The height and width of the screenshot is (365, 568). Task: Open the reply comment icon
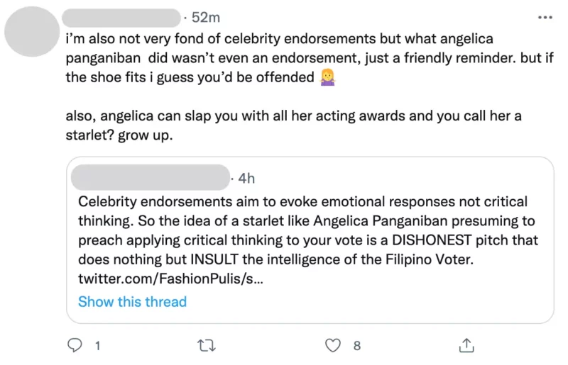pos(75,345)
